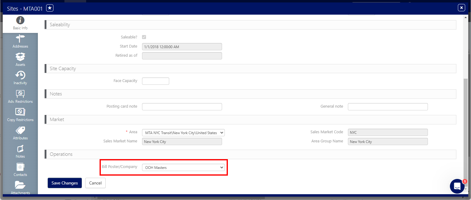Screen dimensions: 471x200
Task: Click the Saleability section header
Action: pos(250,25)
